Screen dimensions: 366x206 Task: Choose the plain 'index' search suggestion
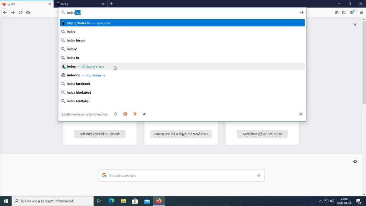tap(182, 31)
